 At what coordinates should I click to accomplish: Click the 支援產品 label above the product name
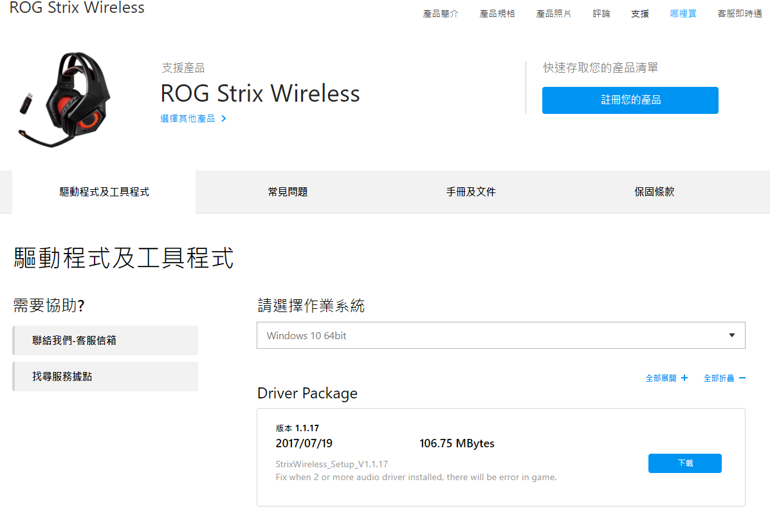coord(183,68)
